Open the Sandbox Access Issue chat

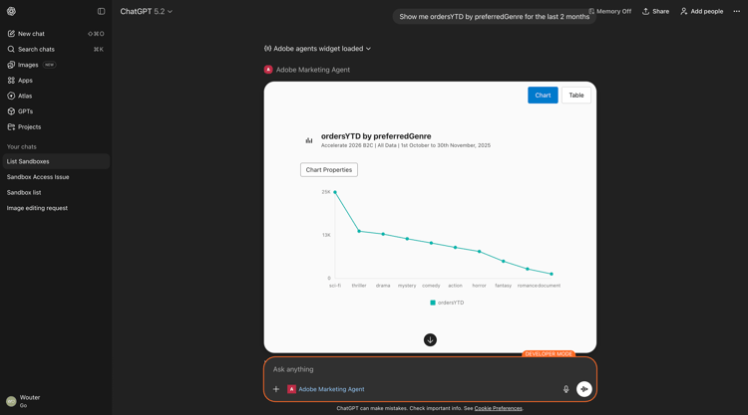[x=56, y=177]
